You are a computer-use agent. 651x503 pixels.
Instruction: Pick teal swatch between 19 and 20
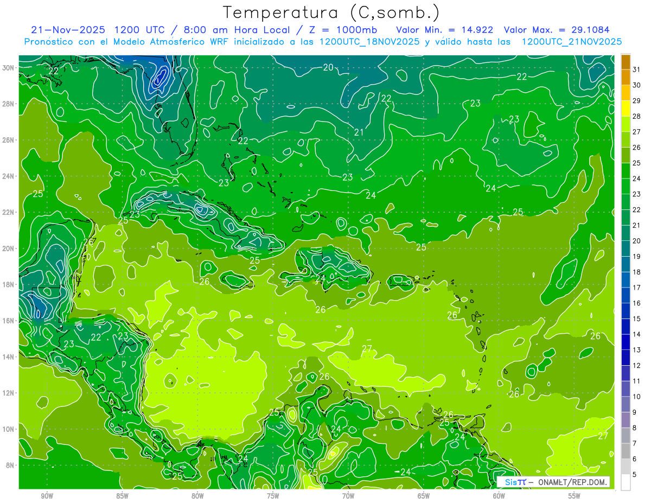pos(626,249)
